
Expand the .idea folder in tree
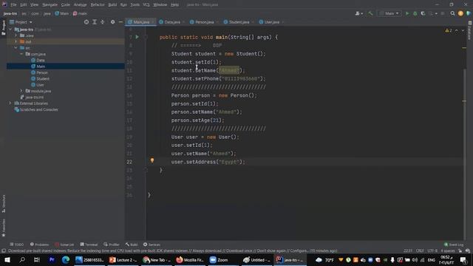click(x=16, y=35)
